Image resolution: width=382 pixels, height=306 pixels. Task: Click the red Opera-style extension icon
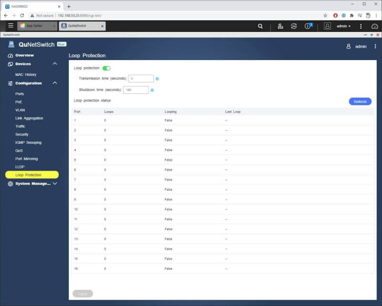pos(336,16)
